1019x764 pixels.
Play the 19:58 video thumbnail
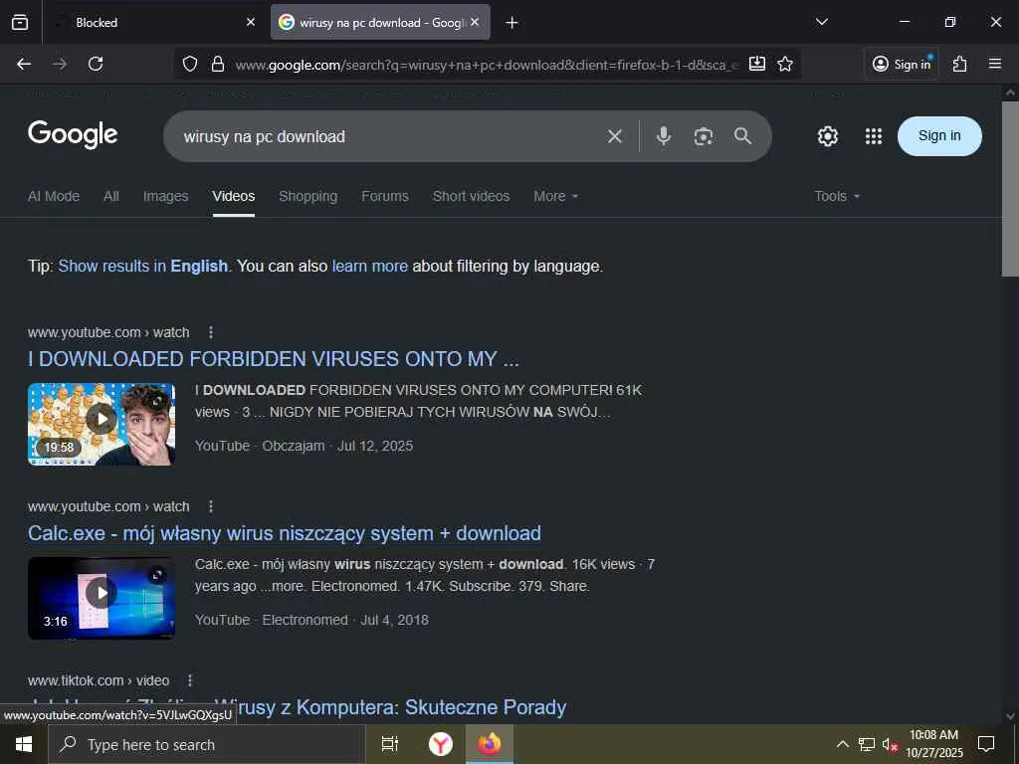[102, 424]
